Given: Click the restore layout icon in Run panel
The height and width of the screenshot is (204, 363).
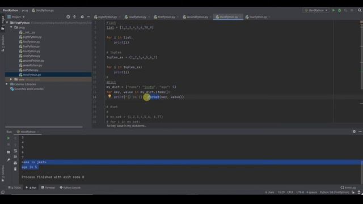Looking at the screenshot, I should [x=9, y=152].
